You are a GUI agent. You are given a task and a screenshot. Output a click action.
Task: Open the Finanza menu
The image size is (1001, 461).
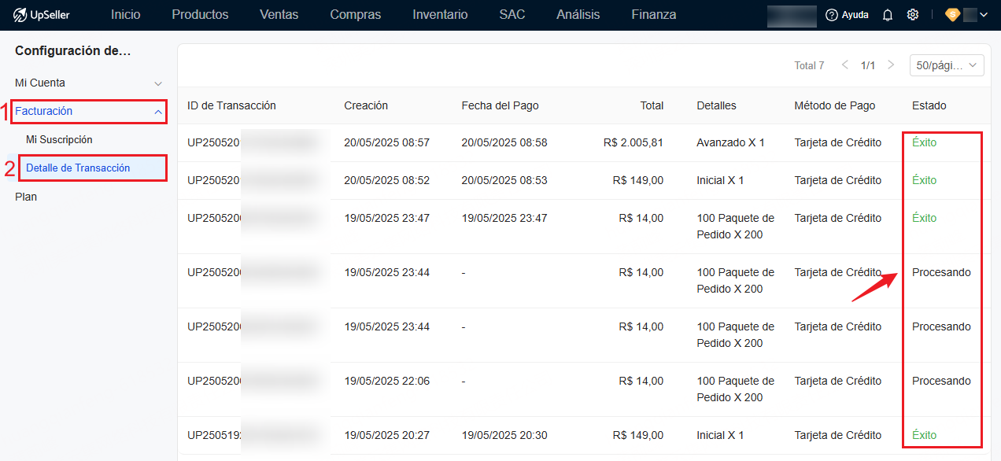[653, 15]
